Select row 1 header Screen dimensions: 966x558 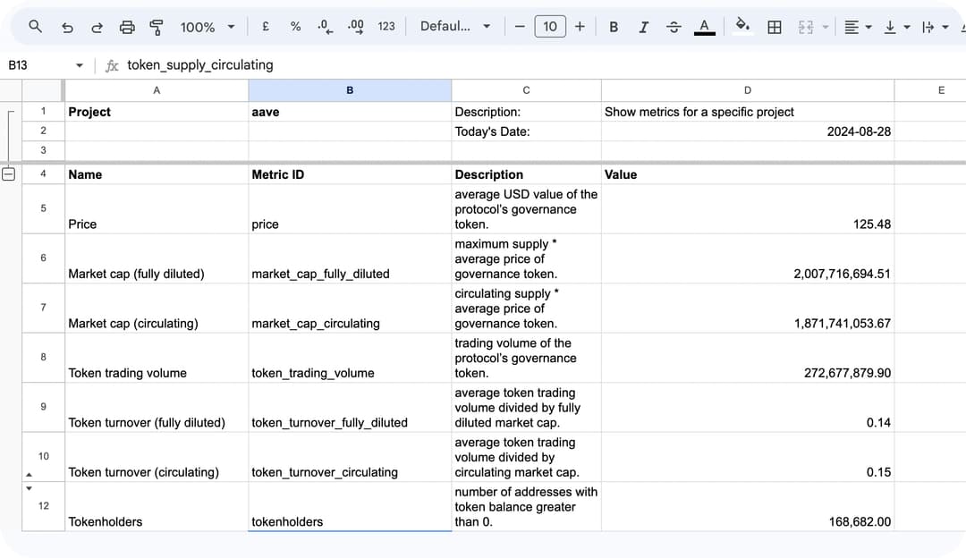click(x=43, y=112)
